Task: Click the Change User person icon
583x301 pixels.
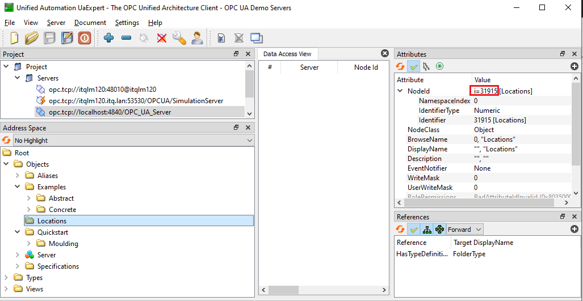Action: (x=196, y=38)
